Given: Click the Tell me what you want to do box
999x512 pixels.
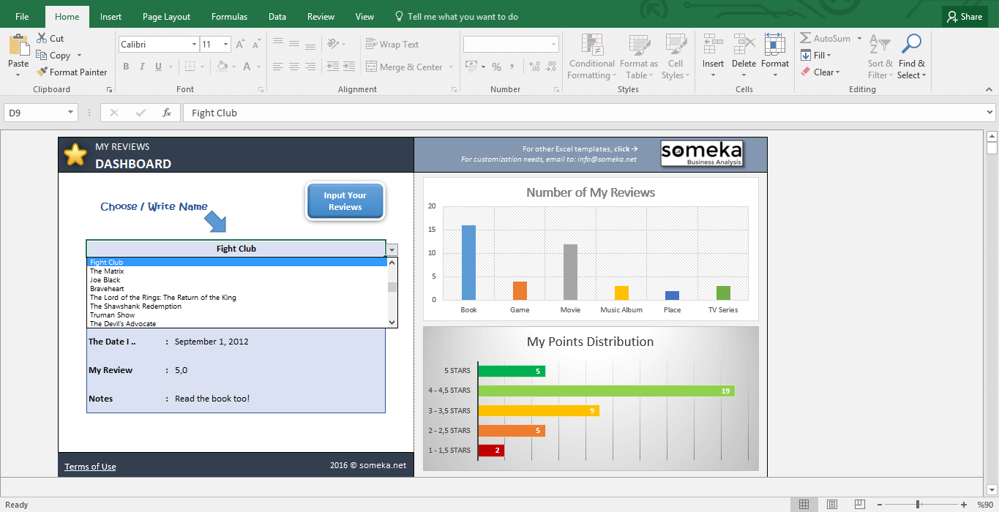Looking at the screenshot, I should (x=456, y=16).
